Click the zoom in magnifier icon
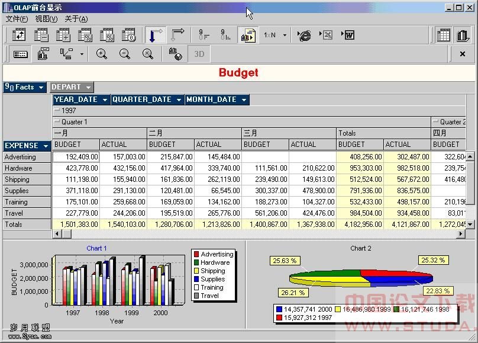 click(102, 54)
